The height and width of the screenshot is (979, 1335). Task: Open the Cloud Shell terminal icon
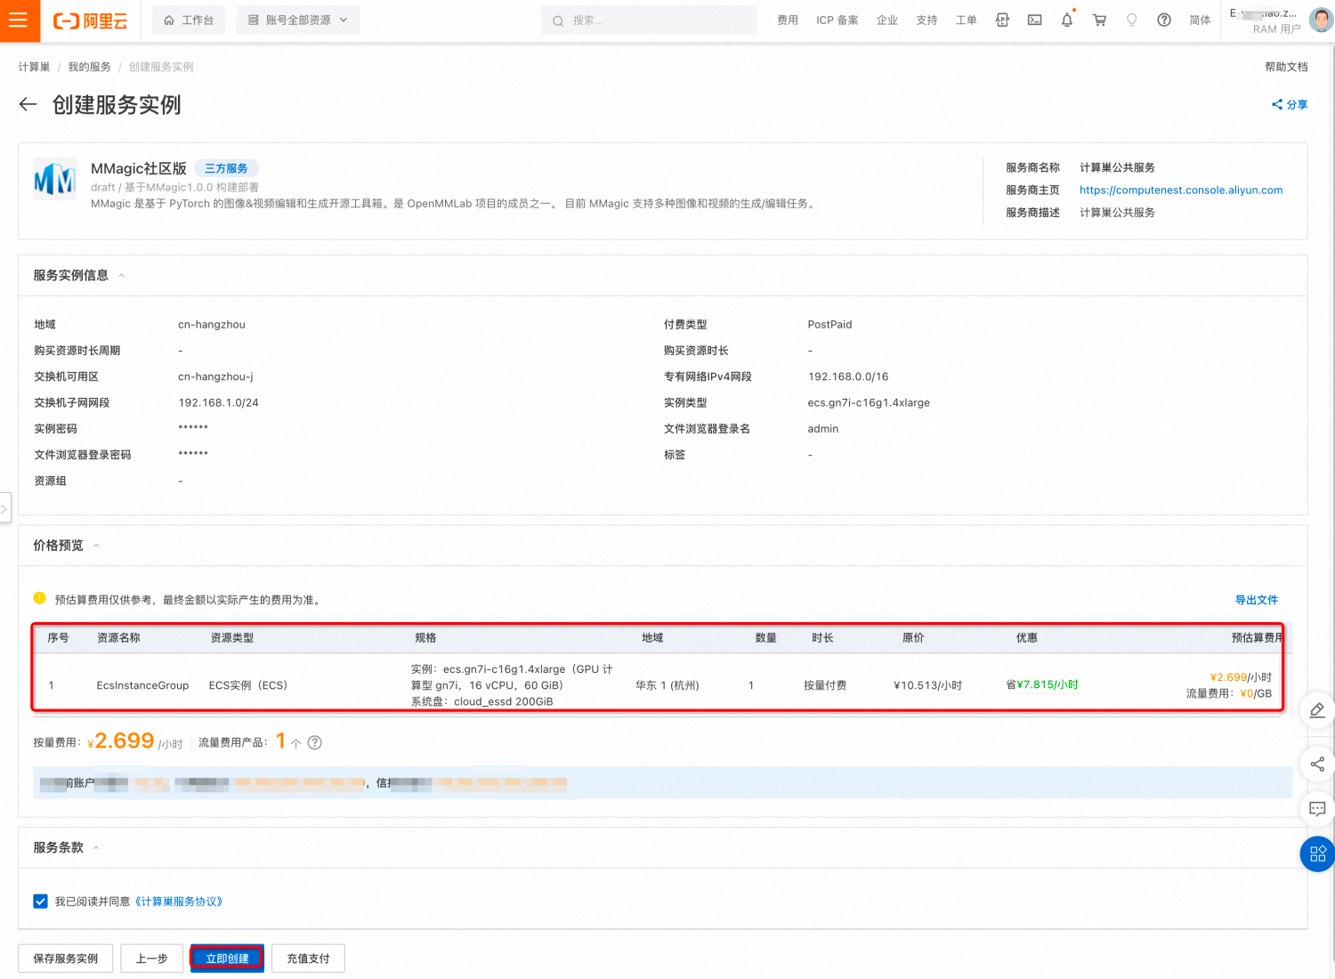point(1034,20)
